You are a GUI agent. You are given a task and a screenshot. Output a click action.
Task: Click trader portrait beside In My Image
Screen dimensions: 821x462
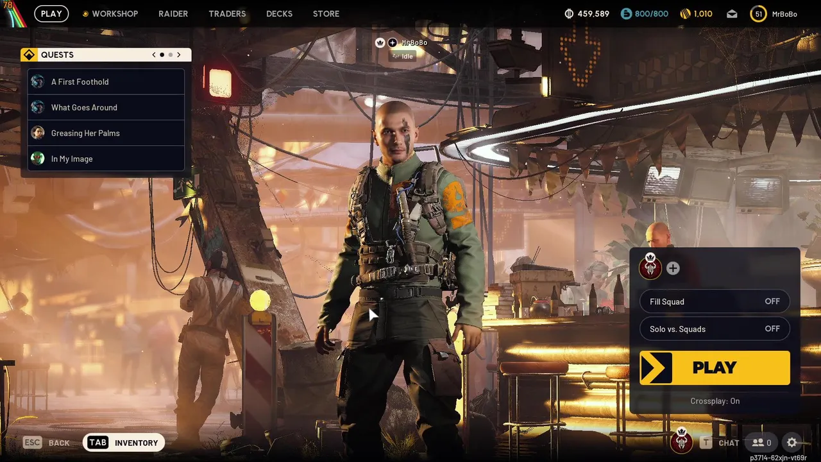pyautogui.click(x=38, y=158)
